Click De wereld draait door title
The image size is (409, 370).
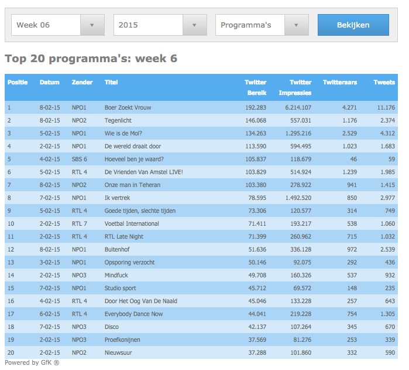click(x=133, y=147)
